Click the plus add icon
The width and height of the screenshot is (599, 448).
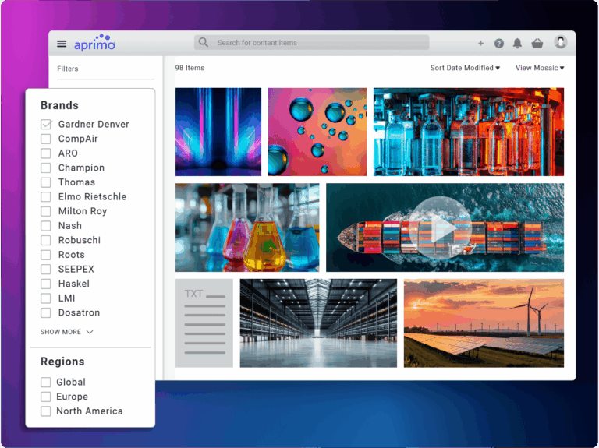(481, 44)
